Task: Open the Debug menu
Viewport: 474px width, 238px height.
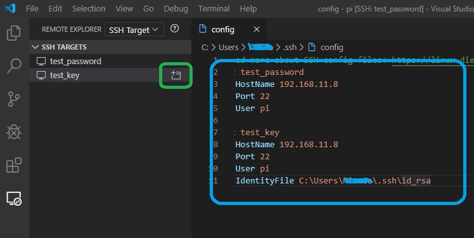Action: tap(176, 8)
